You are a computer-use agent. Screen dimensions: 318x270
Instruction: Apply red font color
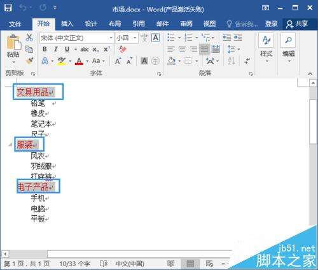pyautogui.click(x=79, y=61)
